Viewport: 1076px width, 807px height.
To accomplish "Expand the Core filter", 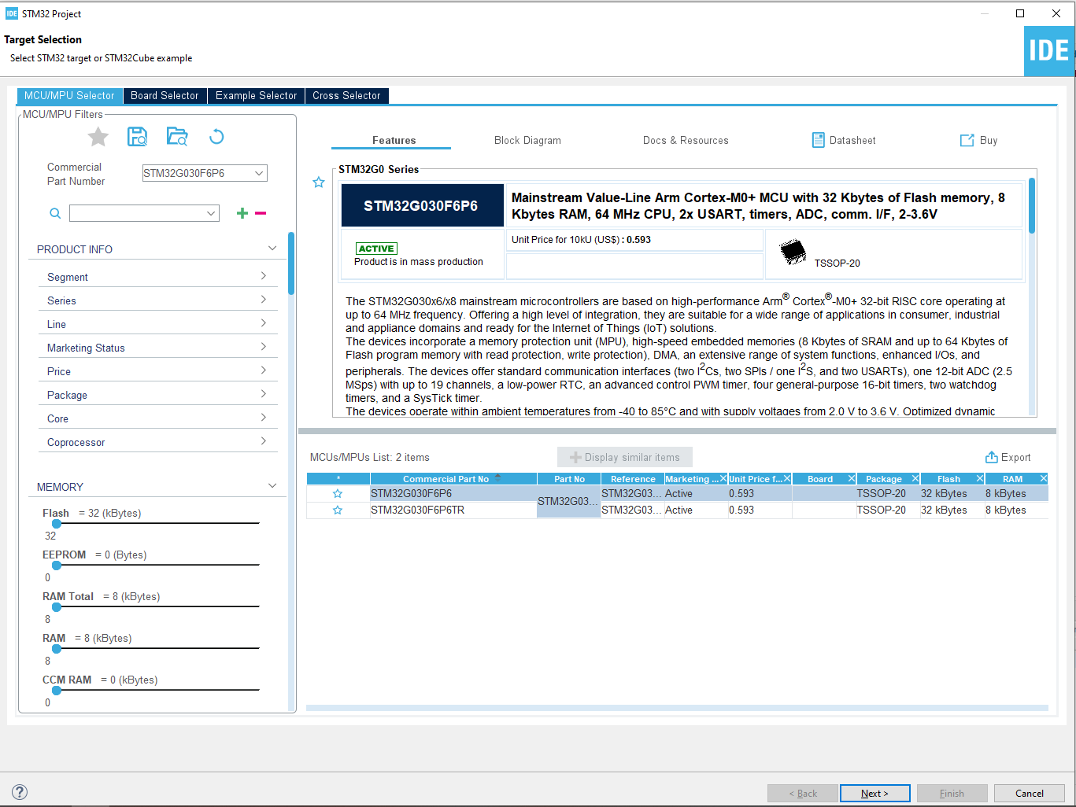I will click(x=263, y=418).
